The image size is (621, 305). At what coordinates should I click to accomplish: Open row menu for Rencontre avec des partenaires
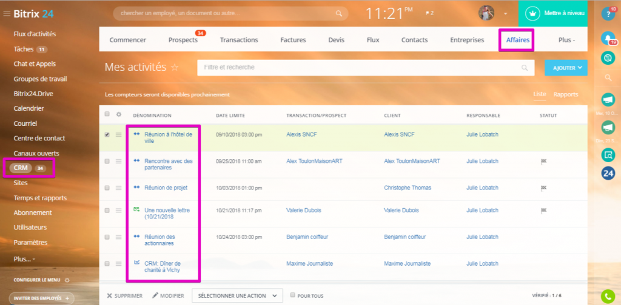[x=118, y=162]
